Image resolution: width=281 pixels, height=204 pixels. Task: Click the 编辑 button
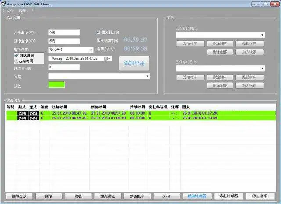point(78,196)
